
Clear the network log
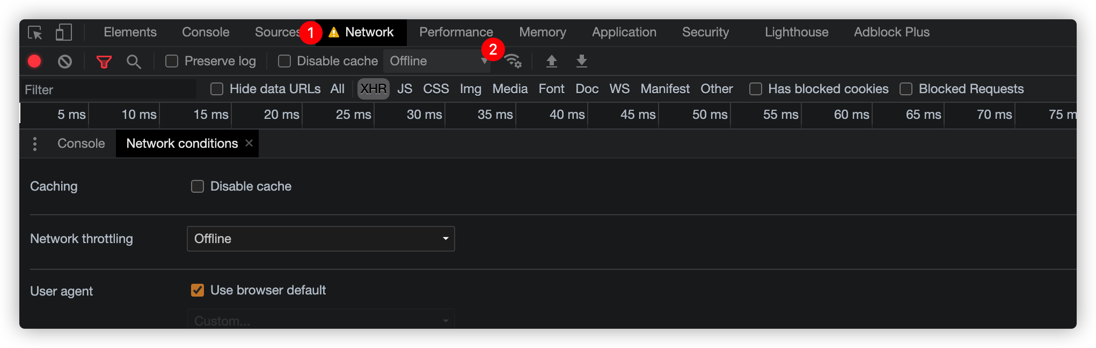click(x=65, y=62)
